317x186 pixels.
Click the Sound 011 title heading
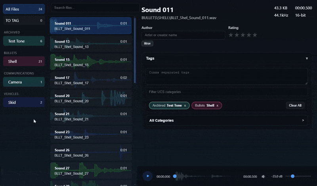pyautogui.click(x=157, y=10)
